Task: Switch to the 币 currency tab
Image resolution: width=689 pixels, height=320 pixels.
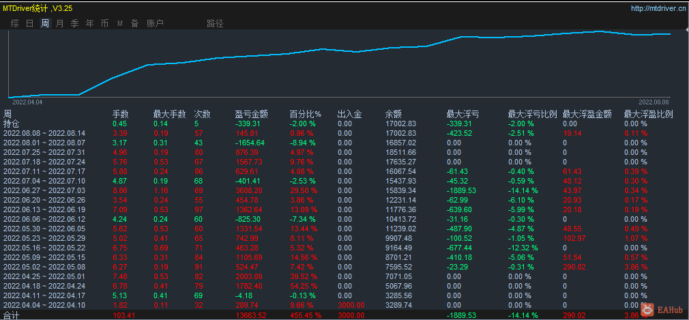Action: [x=104, y=24]
